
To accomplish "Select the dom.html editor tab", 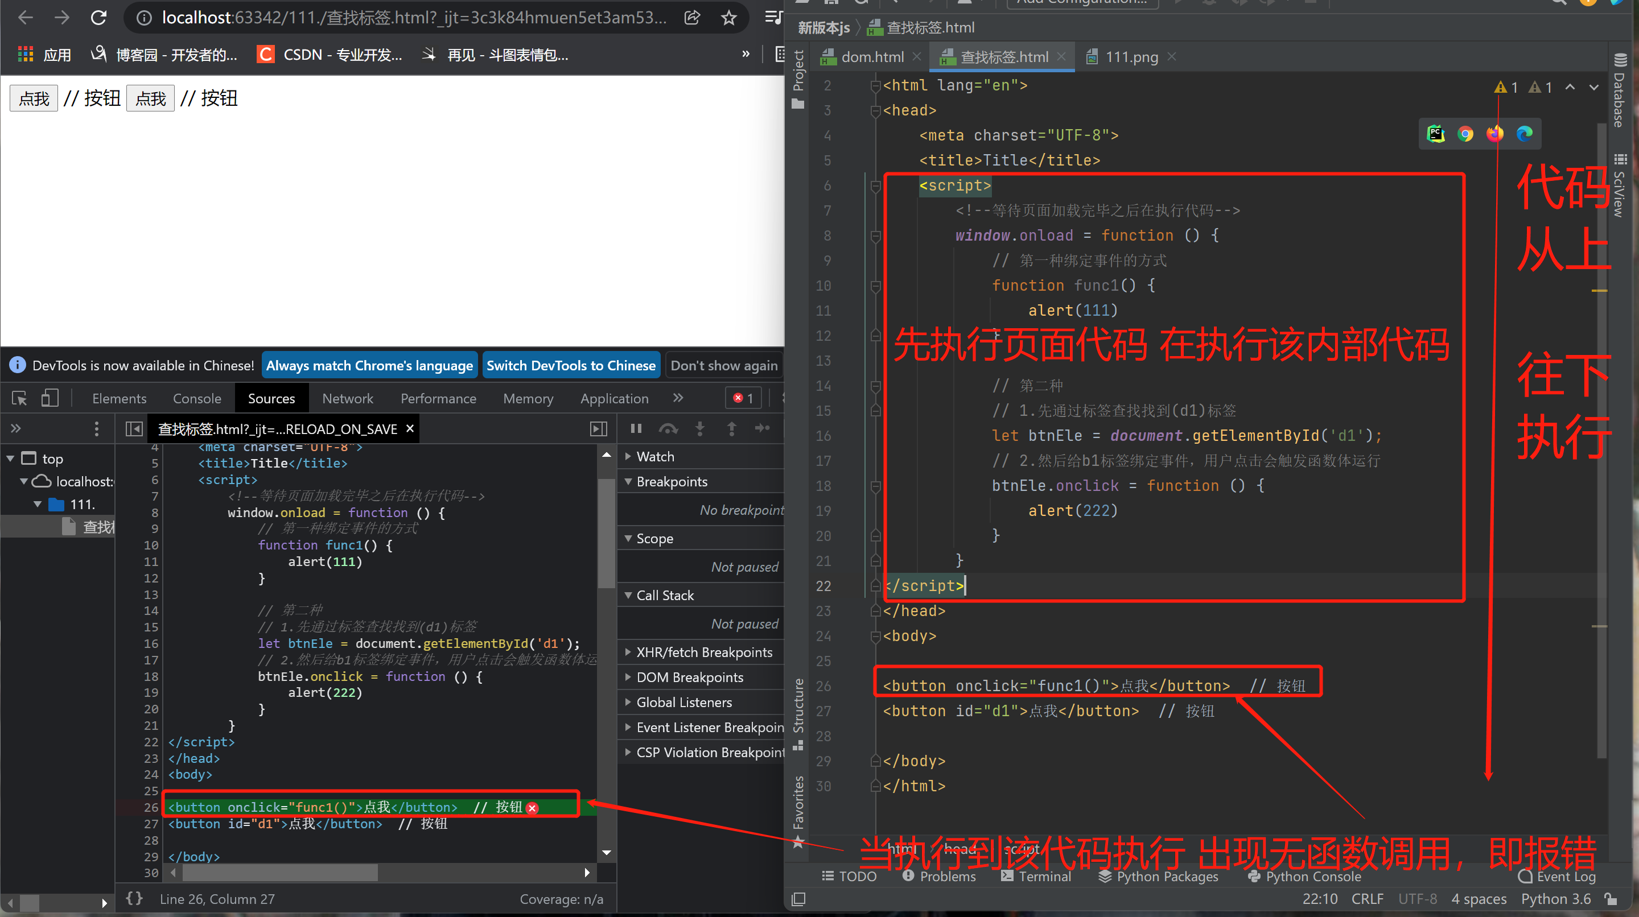I will coord(872,56).
